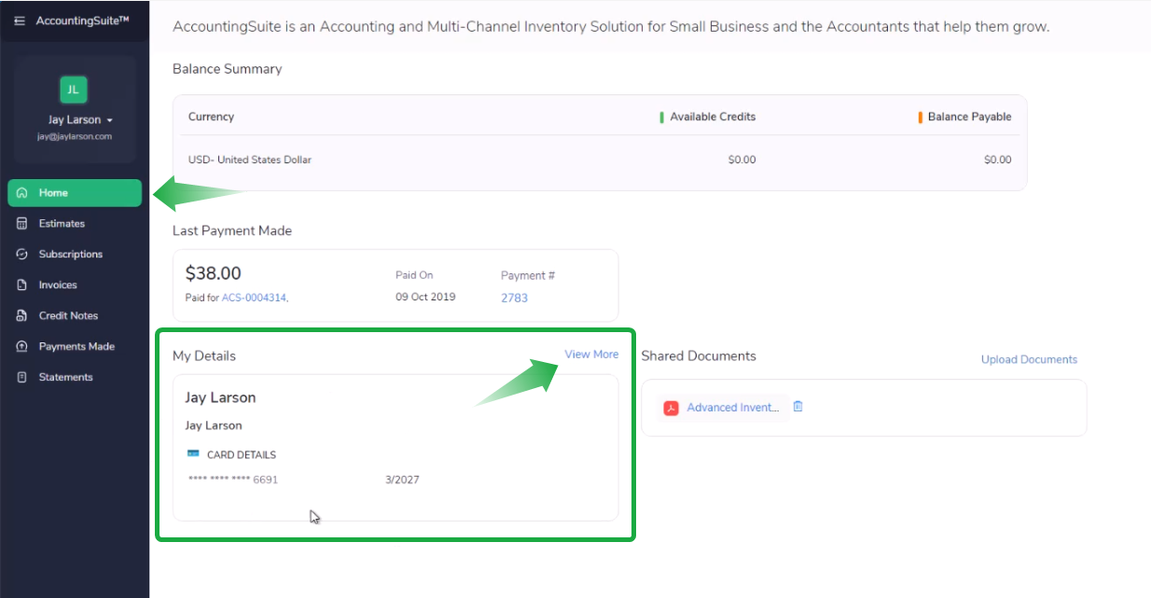Click the masked card number ending 6691

(x=233, y=480)
